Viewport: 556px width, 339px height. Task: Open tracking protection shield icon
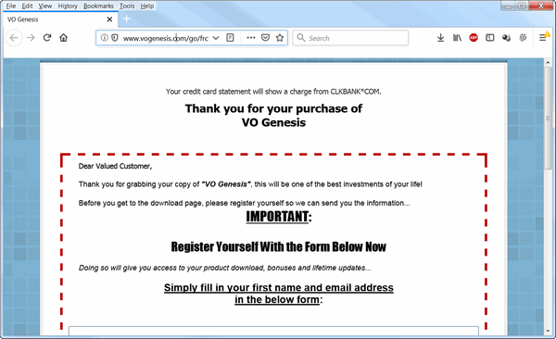115,38
